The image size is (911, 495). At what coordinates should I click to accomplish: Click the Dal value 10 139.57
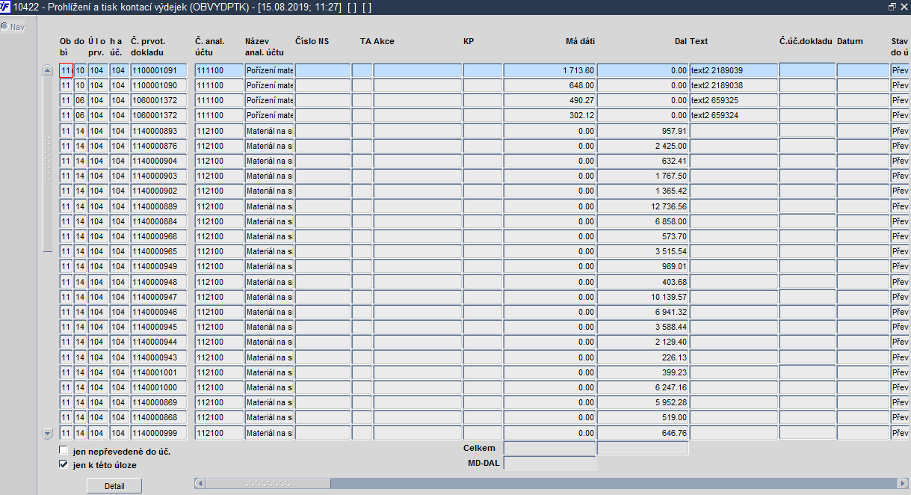coord(643,297)
